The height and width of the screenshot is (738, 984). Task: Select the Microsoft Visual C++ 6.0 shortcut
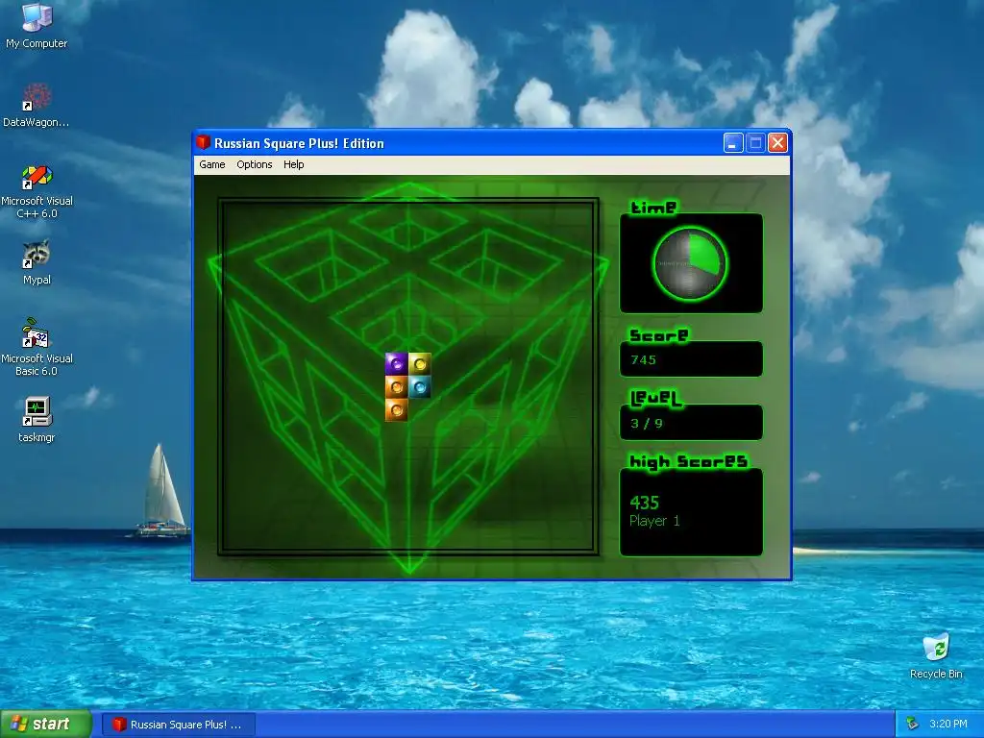point(37,191)
